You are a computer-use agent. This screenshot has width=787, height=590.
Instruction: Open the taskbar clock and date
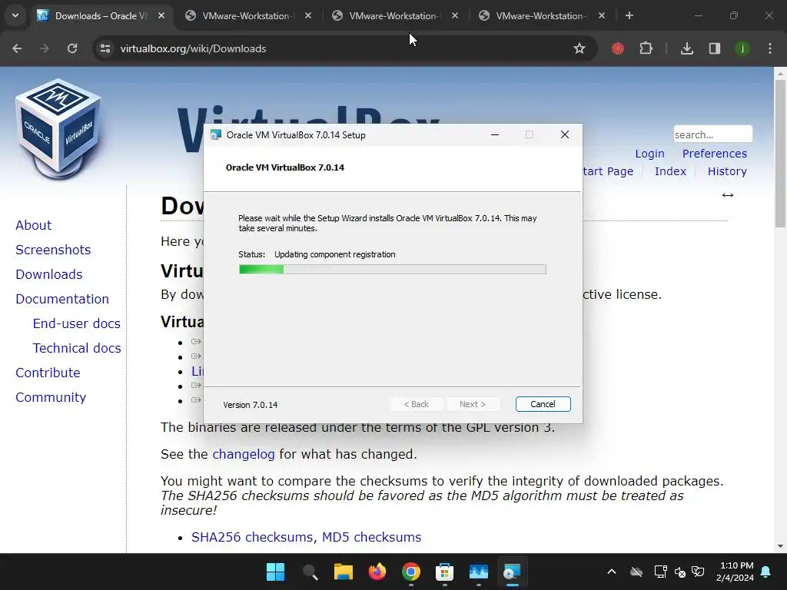[735, 572]
